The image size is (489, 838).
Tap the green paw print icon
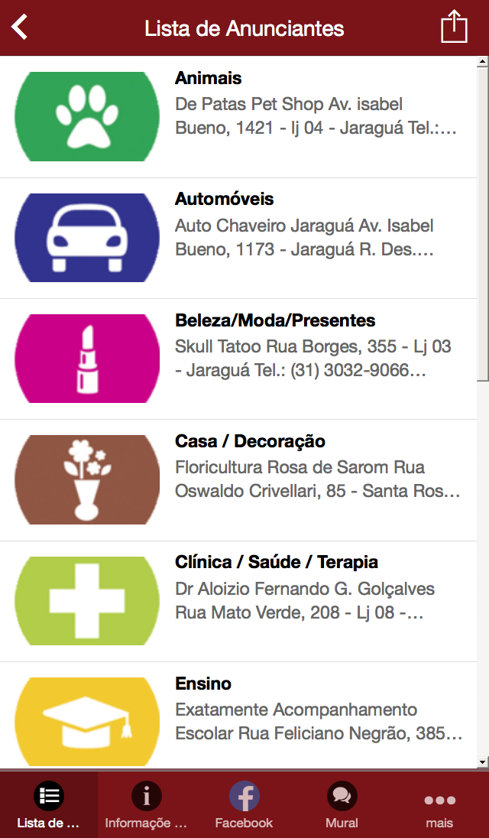[87, 116]
